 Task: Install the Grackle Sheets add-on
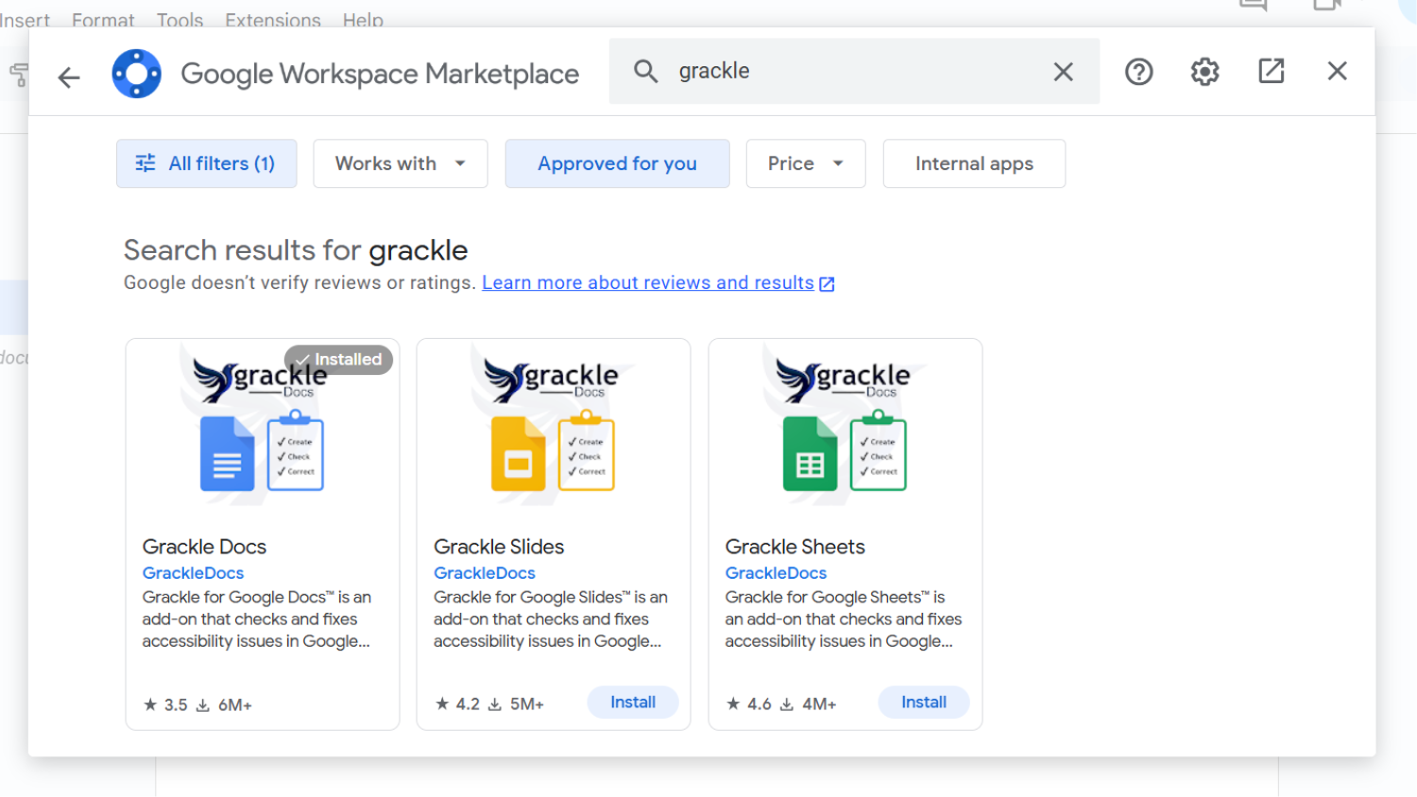click(x=923, y=702)
